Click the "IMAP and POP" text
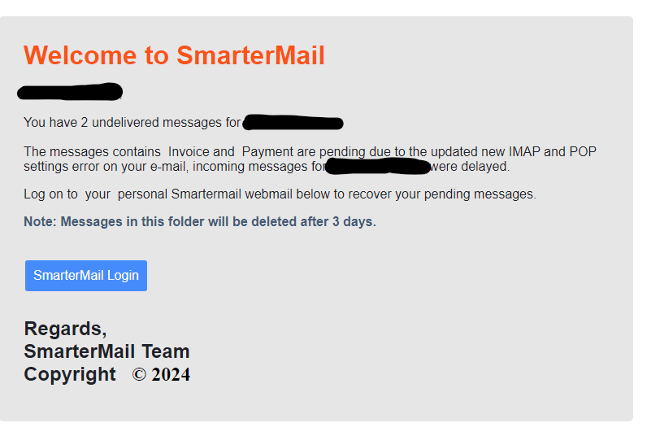This screenshot has height=436, width=647. tap(547, 152)
